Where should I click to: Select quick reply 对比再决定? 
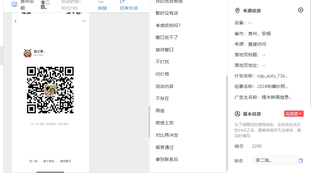tap(167, 135)
